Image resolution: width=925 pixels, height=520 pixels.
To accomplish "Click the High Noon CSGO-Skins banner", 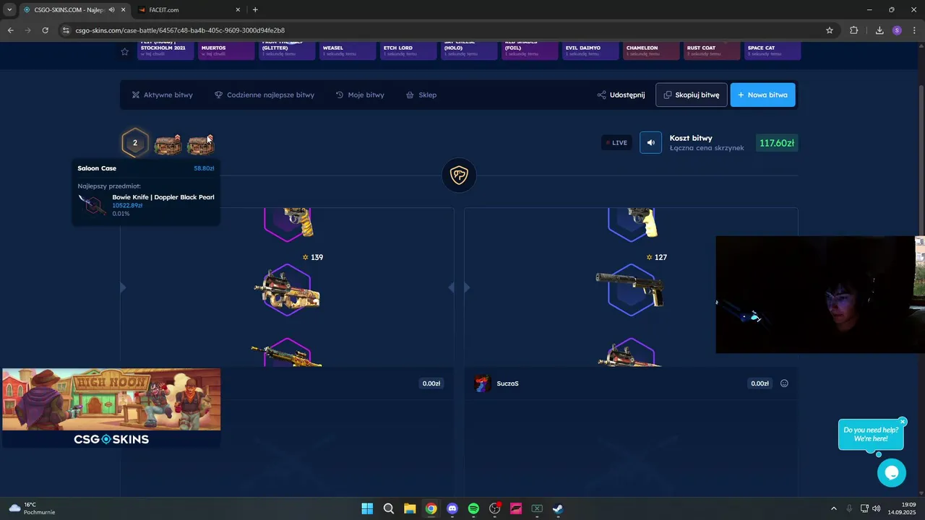I will 111,408.
